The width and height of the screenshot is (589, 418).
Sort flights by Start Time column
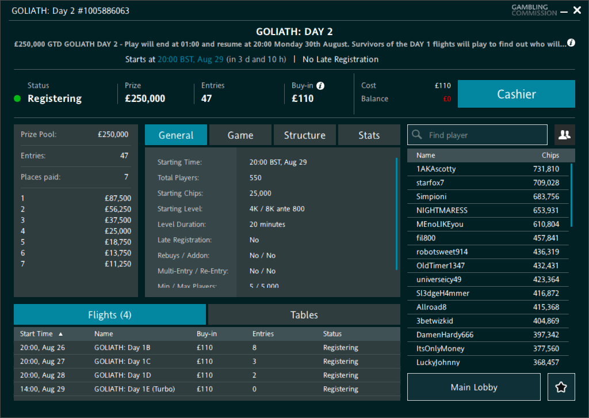(36, 334)
